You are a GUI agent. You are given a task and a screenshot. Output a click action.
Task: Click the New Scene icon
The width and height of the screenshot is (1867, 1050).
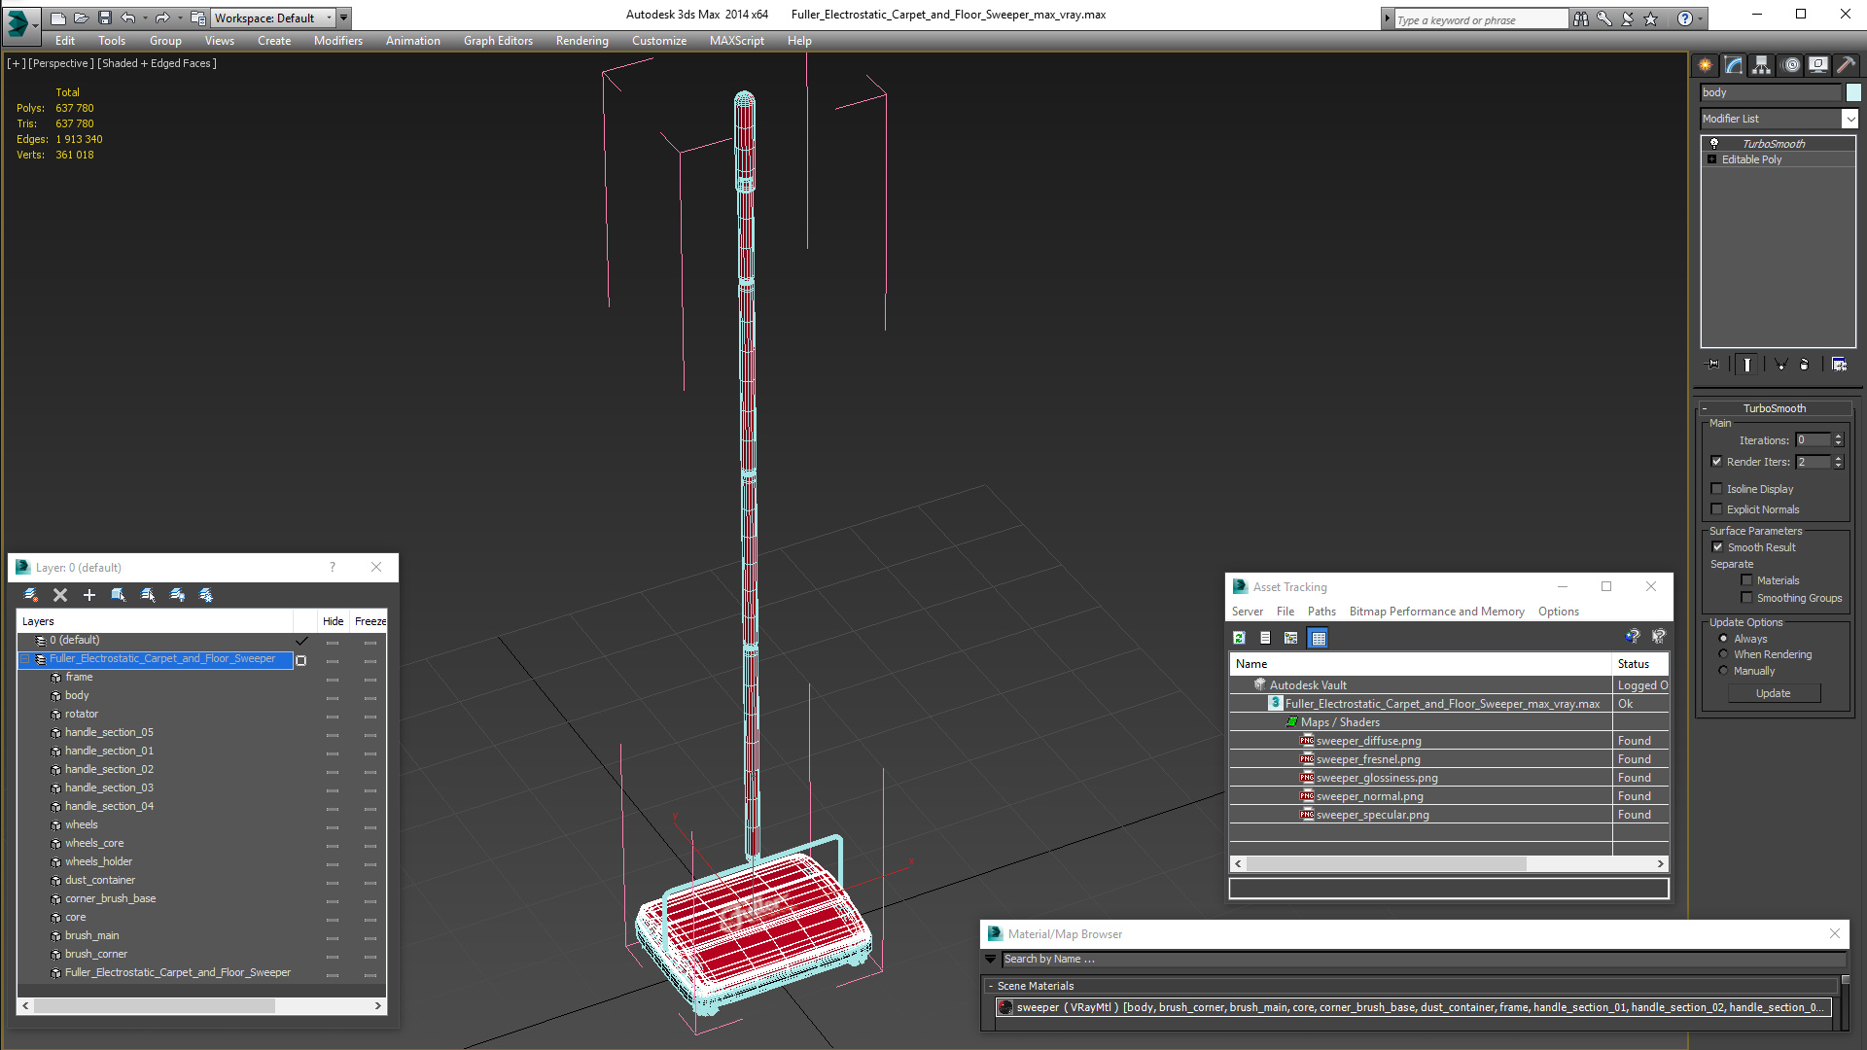click(x=58, y=17)
